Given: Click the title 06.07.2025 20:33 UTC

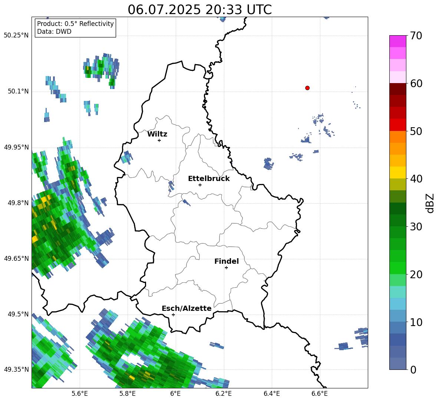Looking at the screenshot, I should [x=199, y=10].
